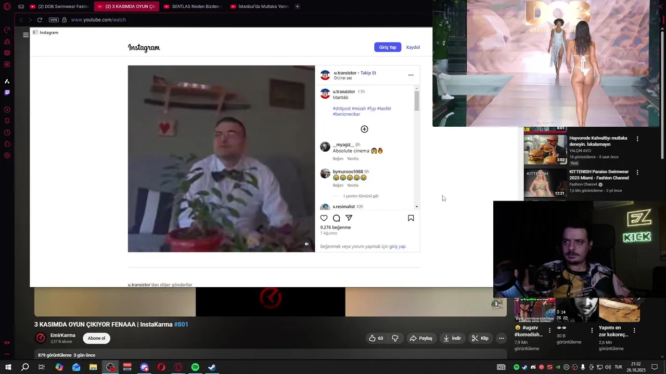
Task: Like the _myagiz_ comment via Beğen
Action: tap(338, 158)
